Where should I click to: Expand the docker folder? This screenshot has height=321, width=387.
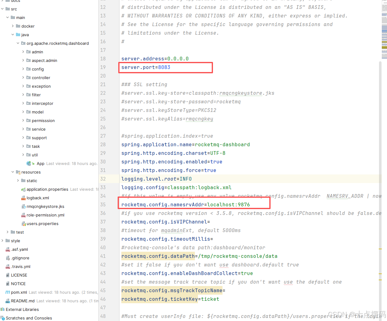[x=13, y=26]
